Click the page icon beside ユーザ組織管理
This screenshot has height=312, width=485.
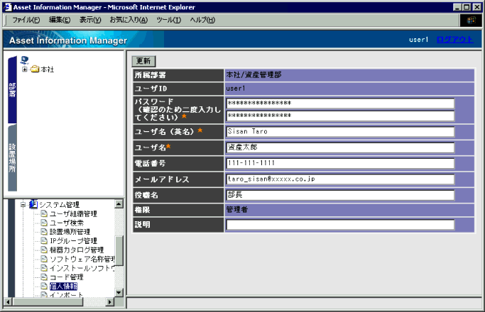point(44,213)
